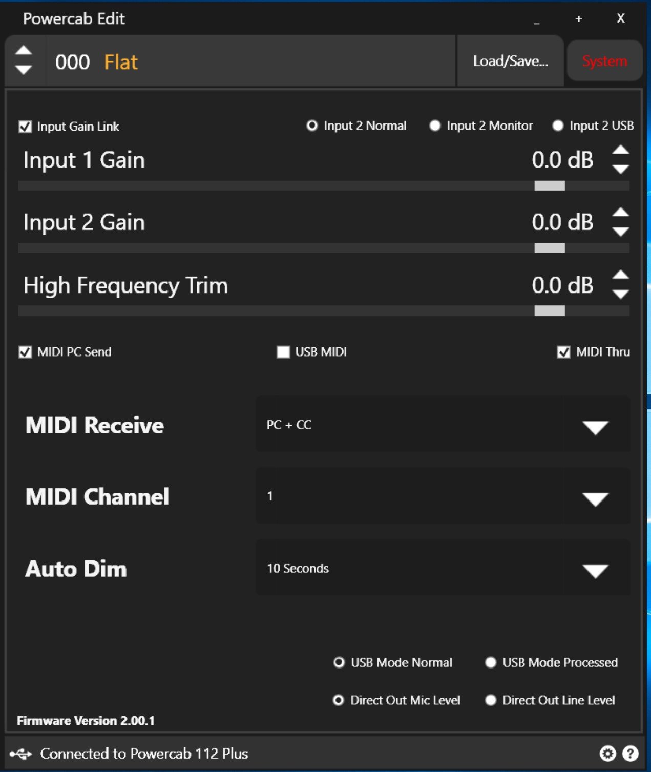Viewport: 651px width, 772px height.
Task: Open the System tab
Action: coord(604,61)
